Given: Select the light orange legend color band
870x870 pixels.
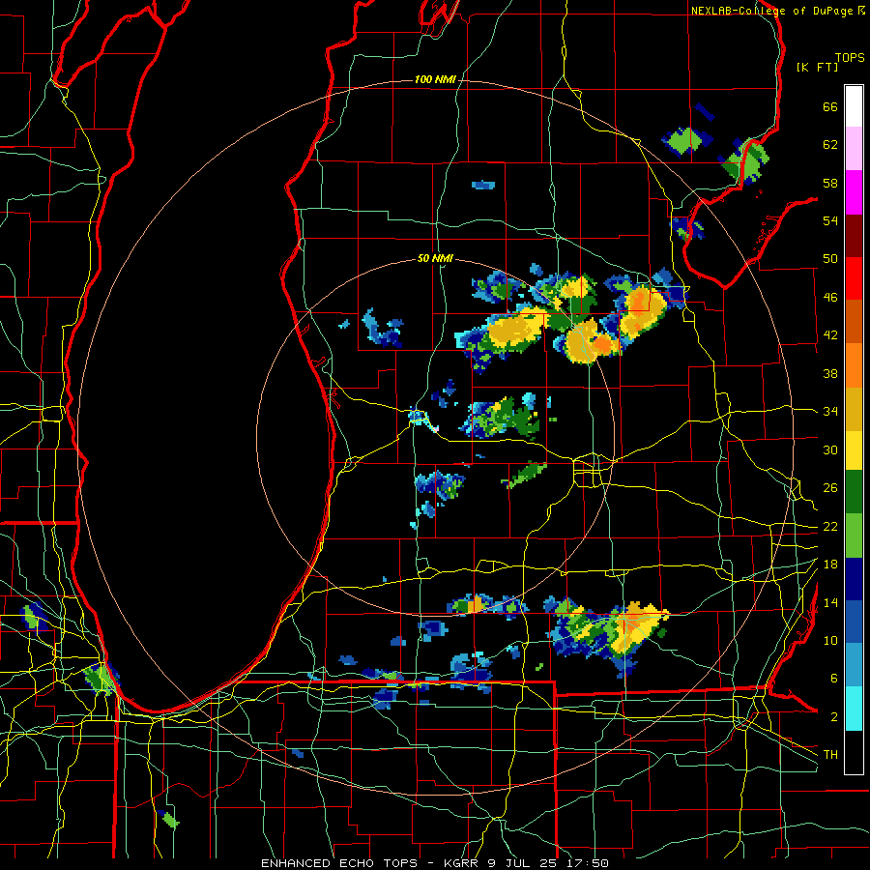Looking at the screenshot, I should [854, 364].
